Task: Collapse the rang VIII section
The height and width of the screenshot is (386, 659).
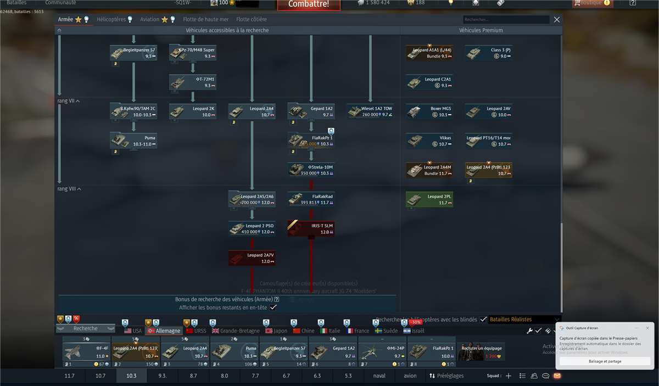Action: coord(79,189)
